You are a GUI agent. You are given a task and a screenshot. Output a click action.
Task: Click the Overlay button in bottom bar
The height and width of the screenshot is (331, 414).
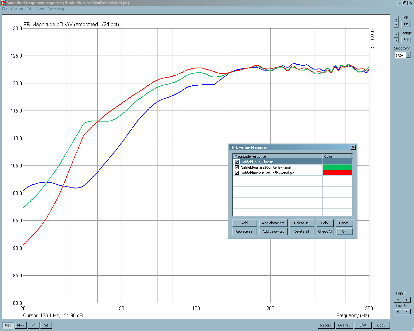click(344, 325)
